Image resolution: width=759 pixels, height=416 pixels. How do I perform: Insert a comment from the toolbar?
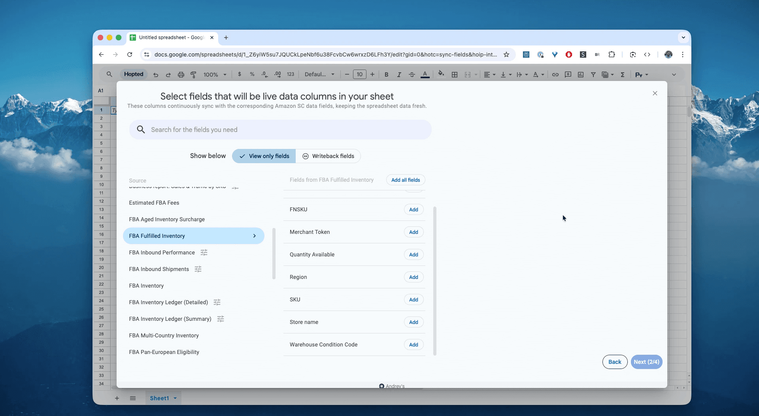(568, 75)
